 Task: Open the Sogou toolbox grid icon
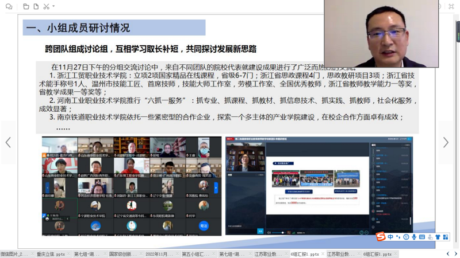point(446,237)
